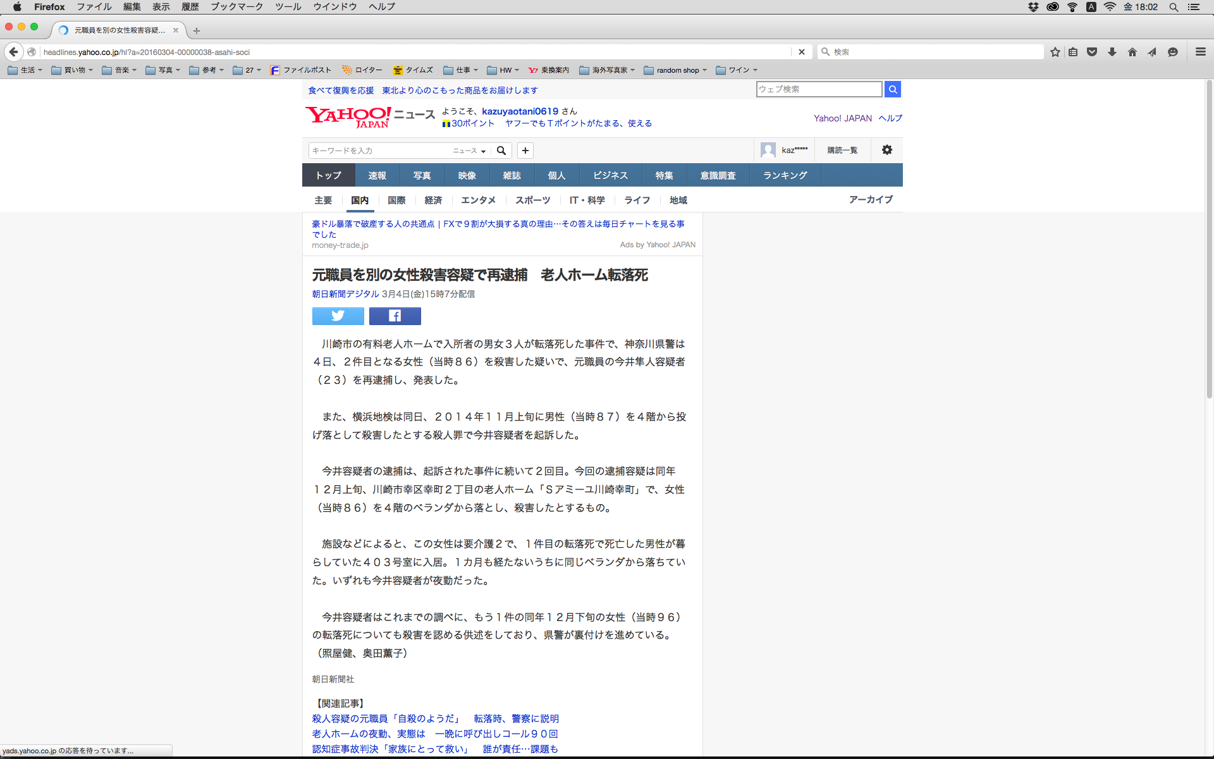Open the 朝日新聞デジタル source link
The image size is (1214, 759).
pos(345,294)
